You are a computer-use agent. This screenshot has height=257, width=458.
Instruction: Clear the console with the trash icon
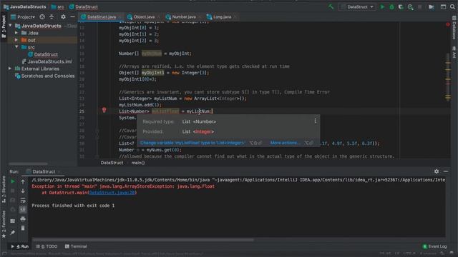(x=23, y=228)
